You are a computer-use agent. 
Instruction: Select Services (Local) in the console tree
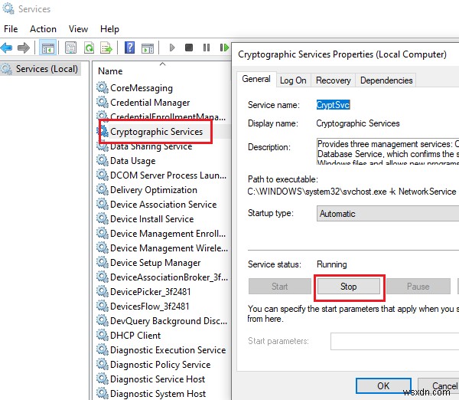41,69
